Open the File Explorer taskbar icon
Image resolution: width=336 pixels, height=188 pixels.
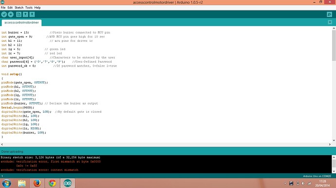click(22, 183)
